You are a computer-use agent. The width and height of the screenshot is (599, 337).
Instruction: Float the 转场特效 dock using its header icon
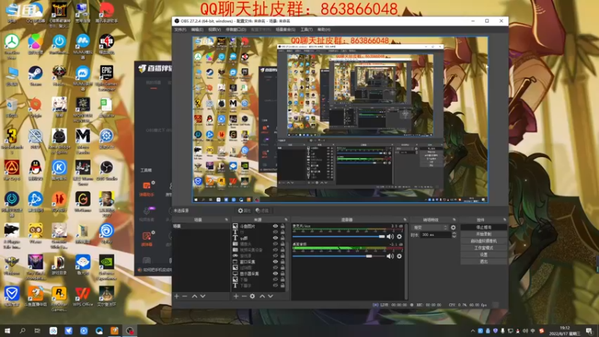point(454,219)
